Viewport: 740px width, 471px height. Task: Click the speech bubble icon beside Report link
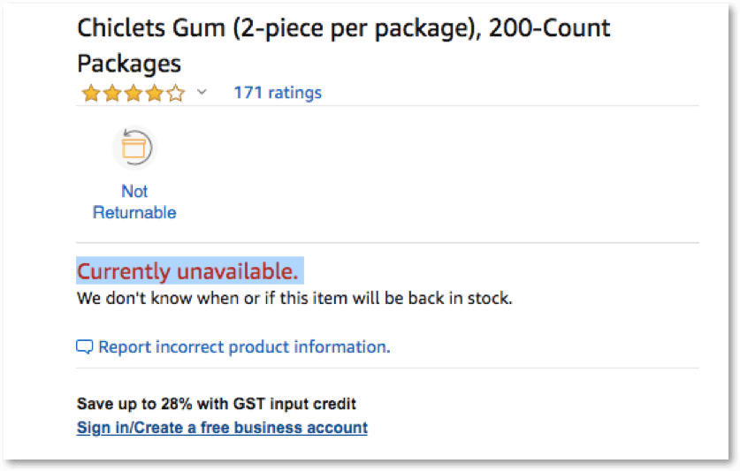click(x=85, y=347)
